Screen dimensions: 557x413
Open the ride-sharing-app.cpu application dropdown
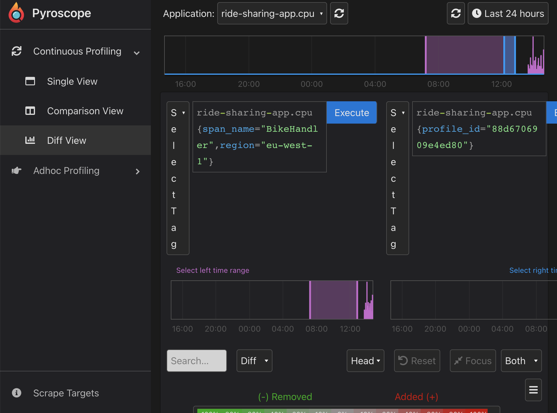point(272,13)
